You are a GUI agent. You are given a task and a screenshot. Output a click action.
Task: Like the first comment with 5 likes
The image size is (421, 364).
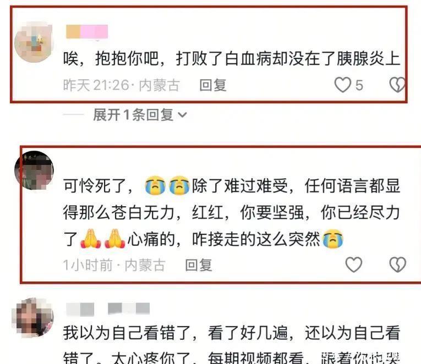[x=343, y=85]
